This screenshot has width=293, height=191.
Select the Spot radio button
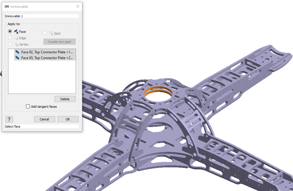pos(45,33)
